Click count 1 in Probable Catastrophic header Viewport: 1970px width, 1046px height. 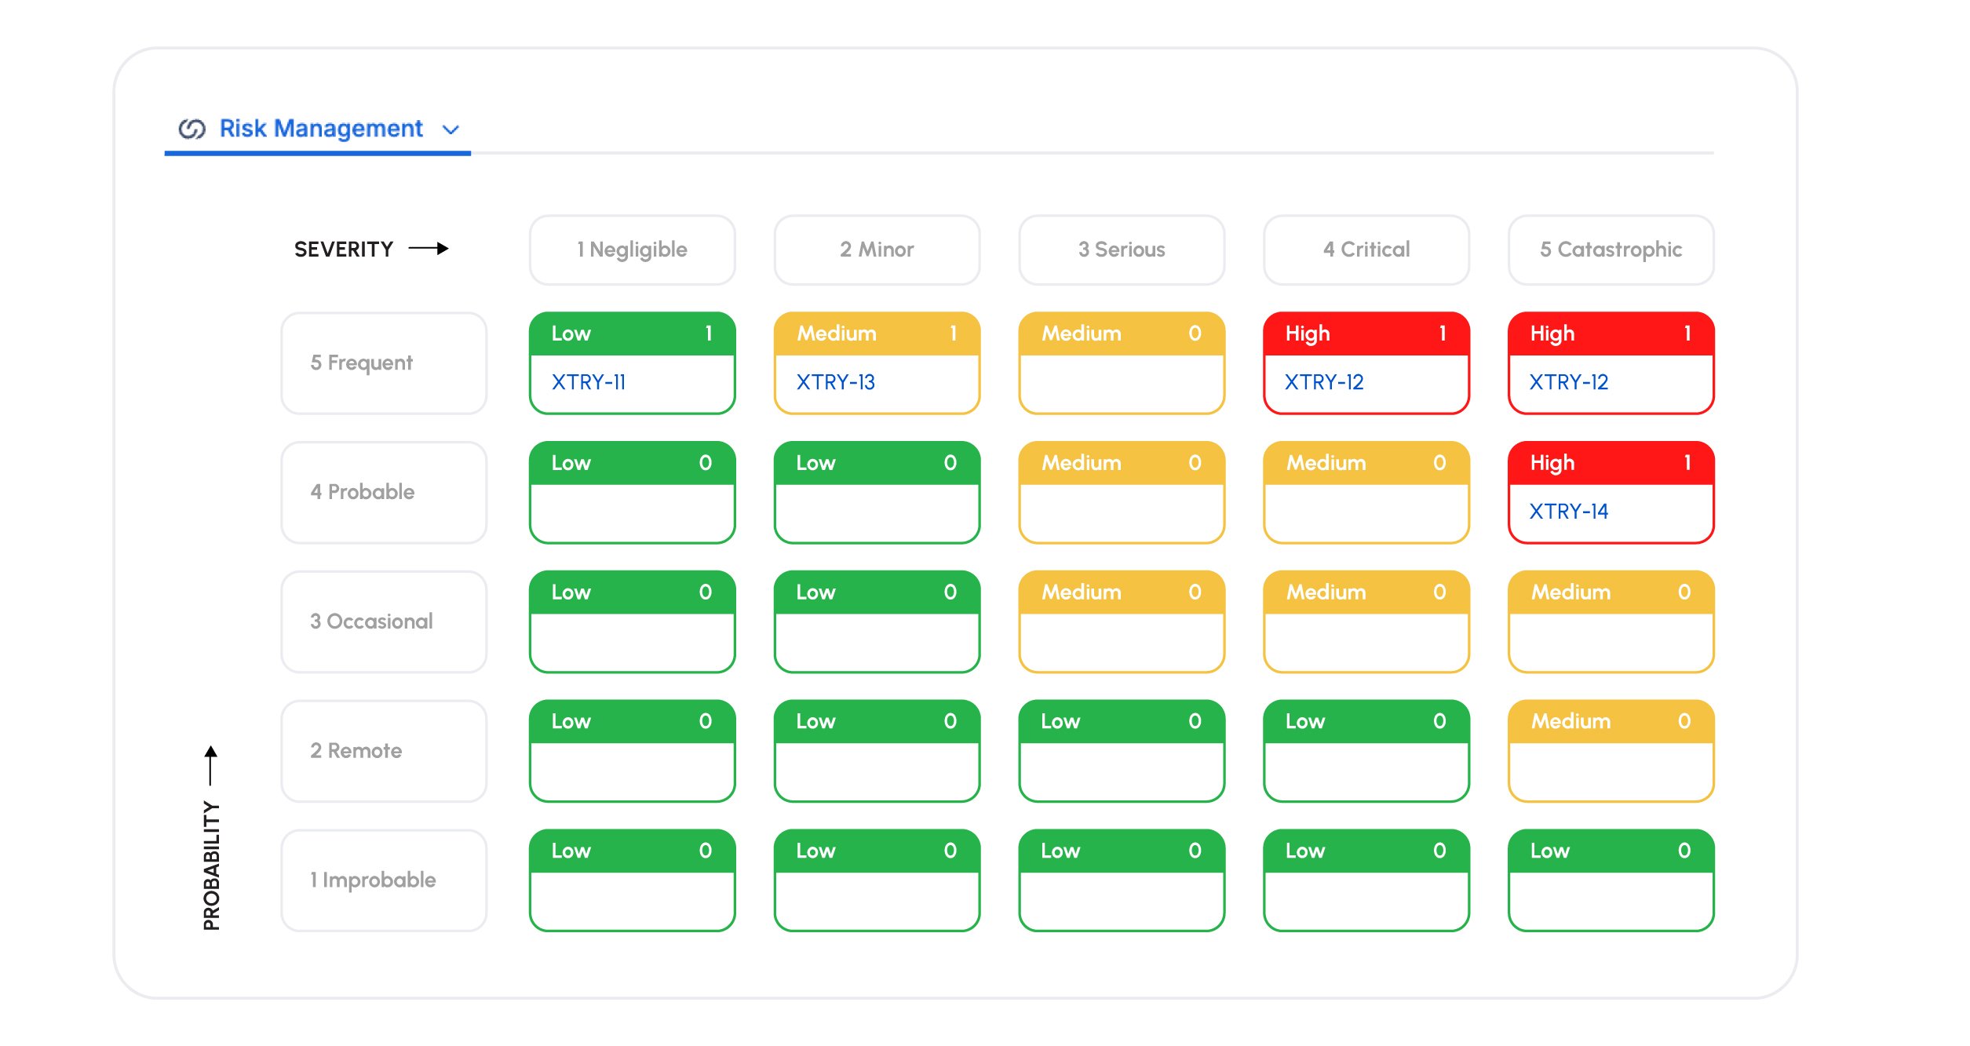pyautogui.click(x=1687, y=463)
